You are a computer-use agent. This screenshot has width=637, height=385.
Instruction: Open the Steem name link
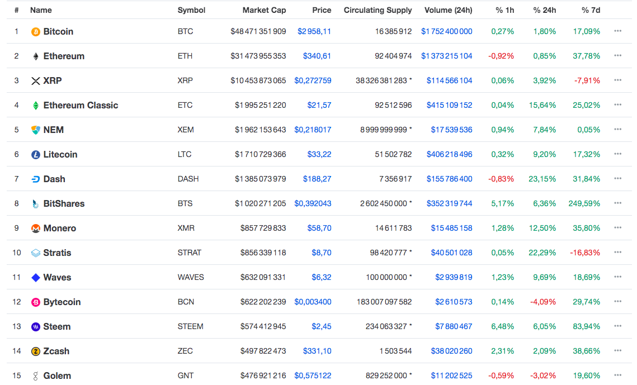coord(57,326)
